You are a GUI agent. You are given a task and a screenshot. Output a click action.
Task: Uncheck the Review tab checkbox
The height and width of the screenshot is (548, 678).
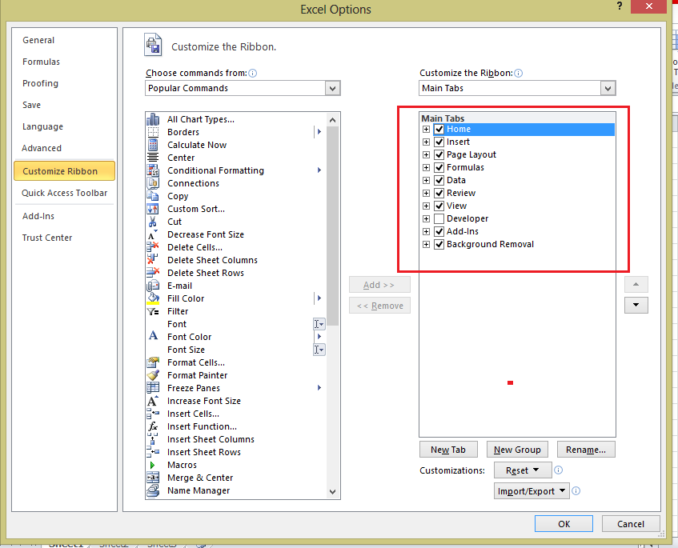(439, 193)
